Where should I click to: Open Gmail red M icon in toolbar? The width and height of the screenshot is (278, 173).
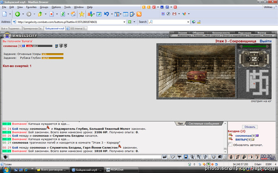174,14
